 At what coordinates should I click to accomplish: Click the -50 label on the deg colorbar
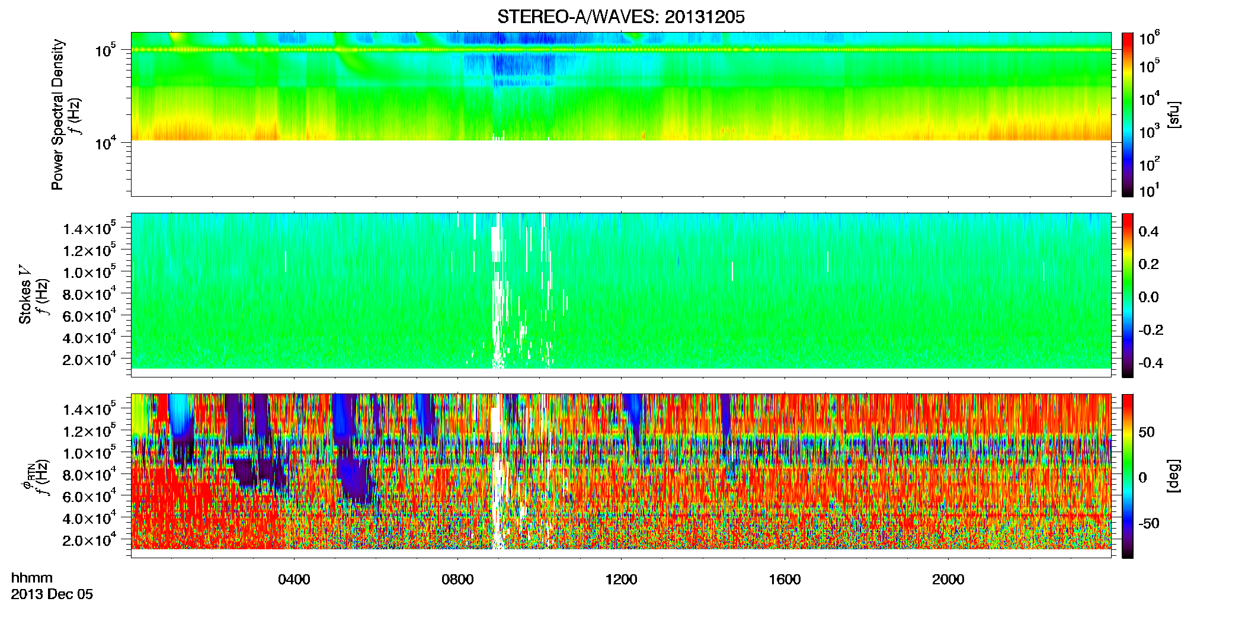[1149, 524]
